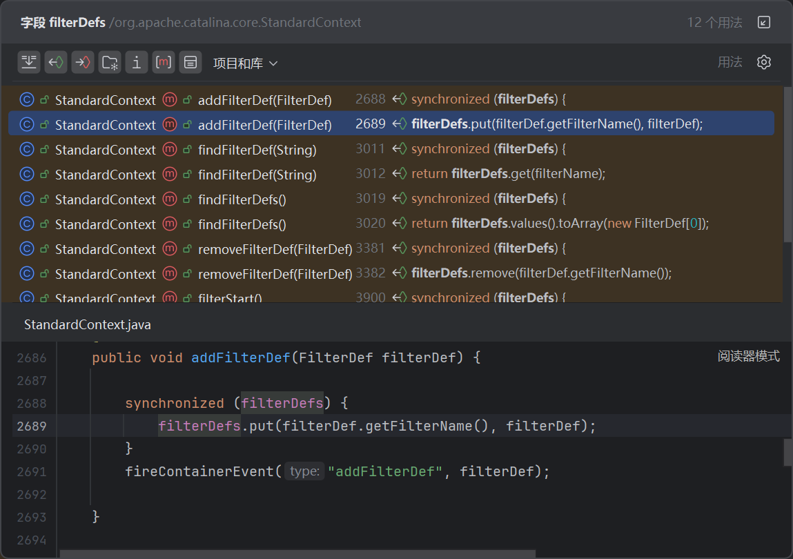Click the group by directory folder icon
This screenshot has width=793, height=559.
(x=110, y=62)
